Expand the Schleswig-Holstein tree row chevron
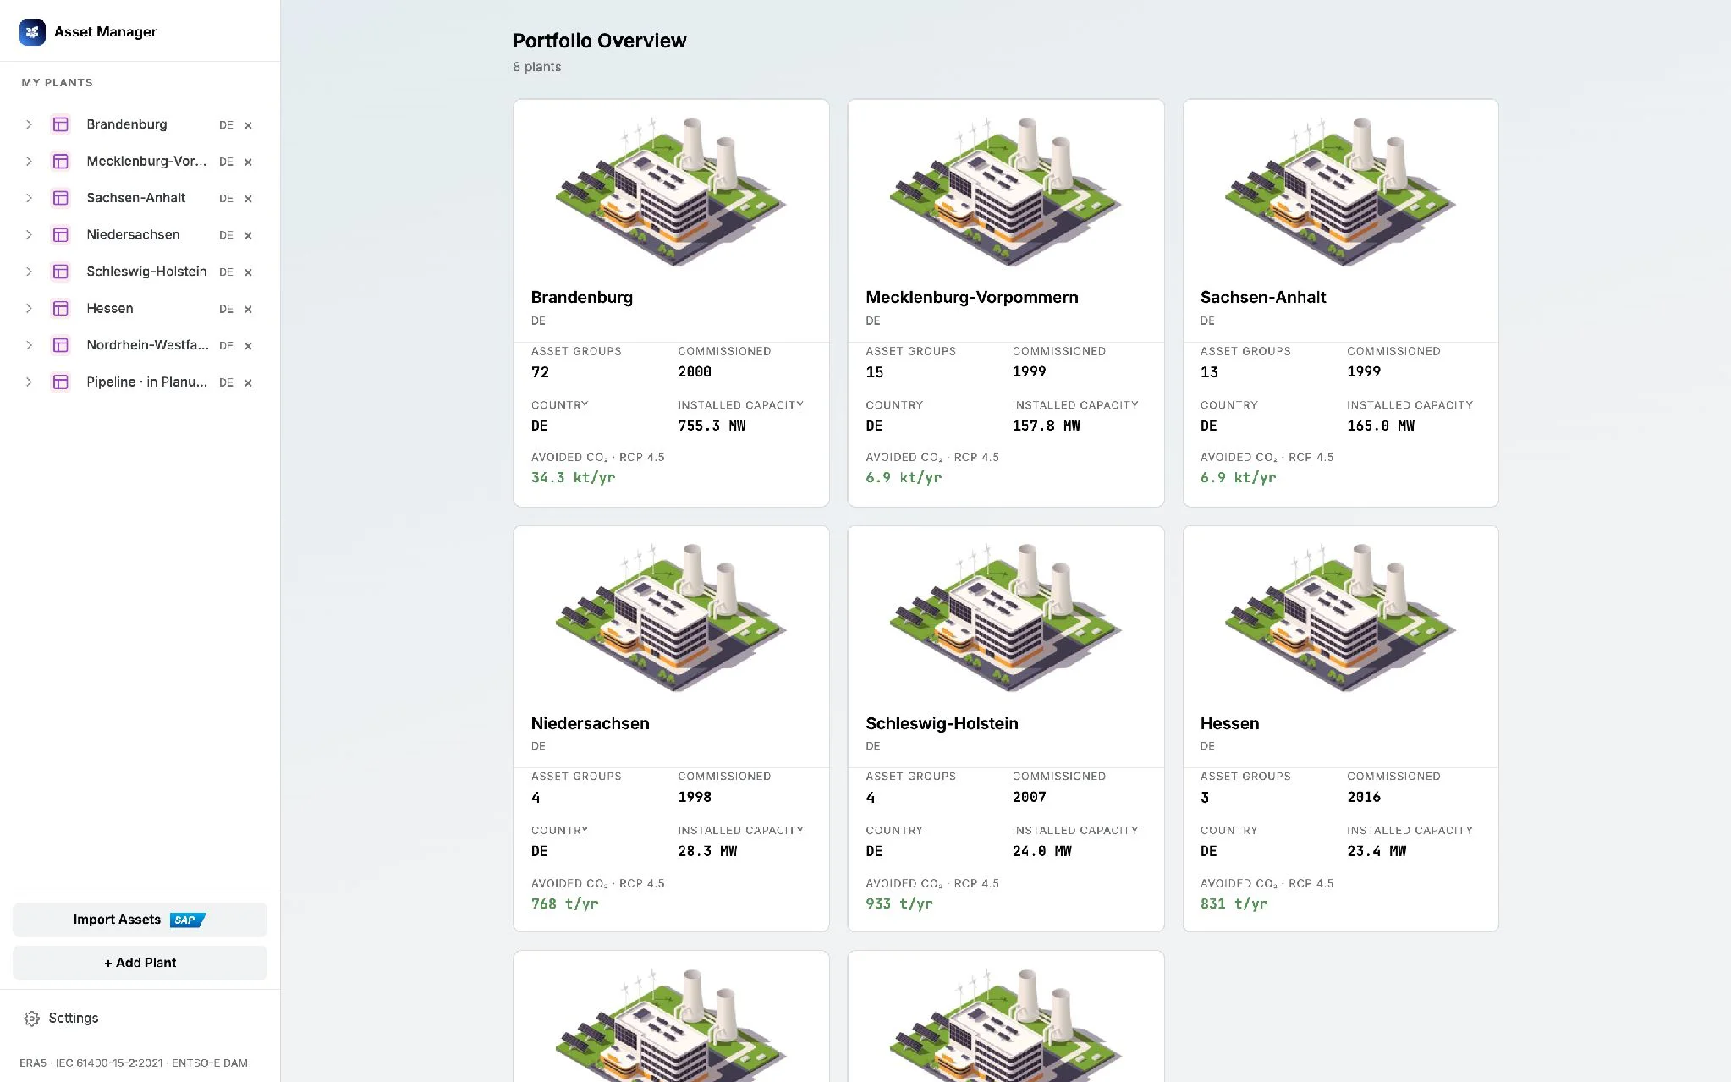Viewport: 1731px width, 1082px height. pyautogui.click(x=29, y=272)
